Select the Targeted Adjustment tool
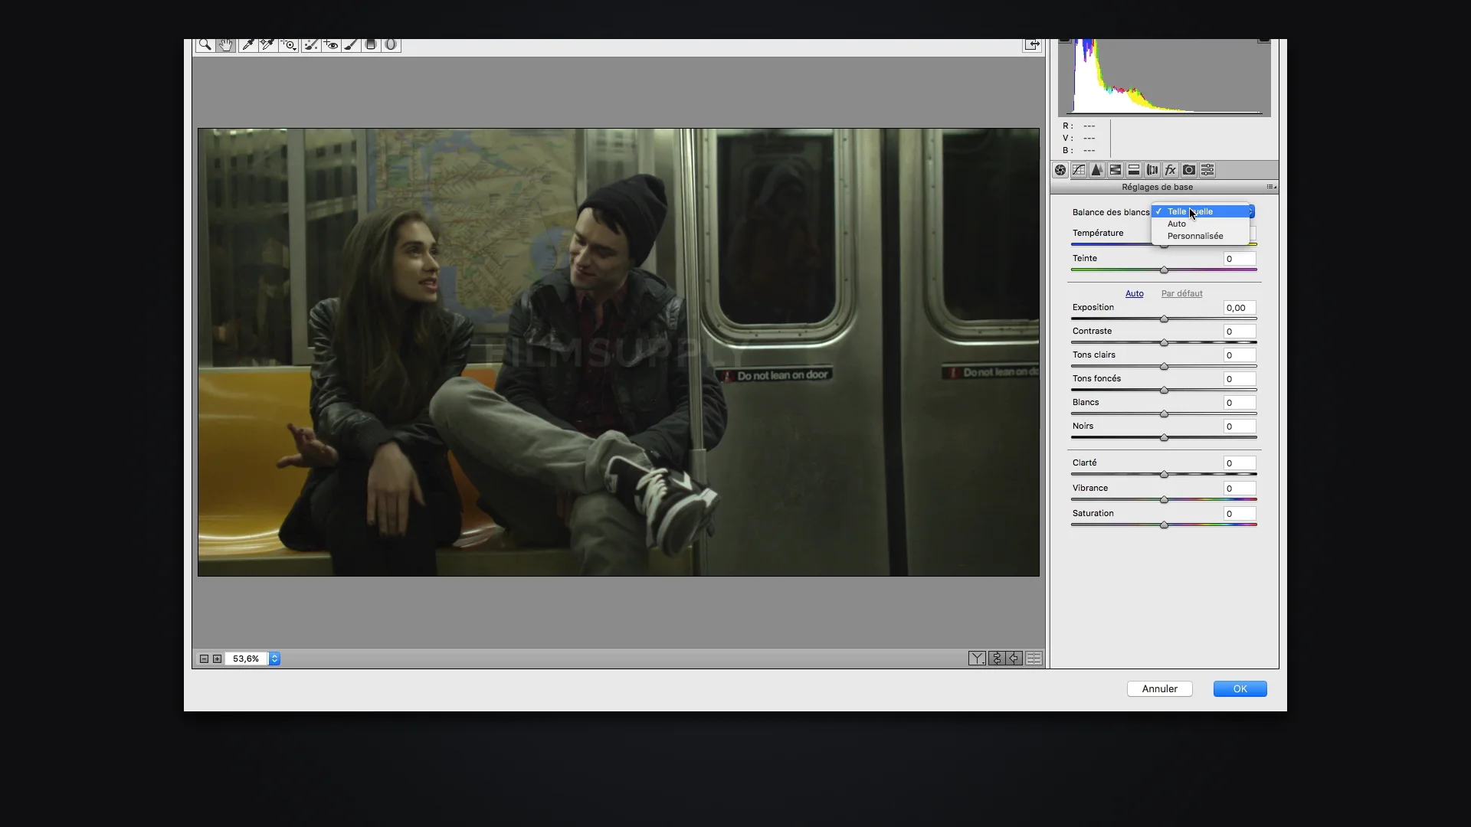The width and height of the screenshot is (1471, 827). pyautogui.click(x=288, y=44)
